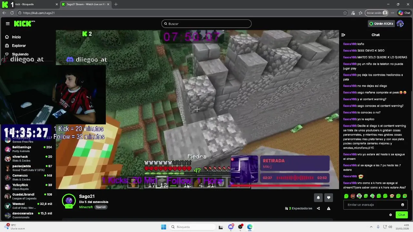Reload the page with refresh icon
This screenshot has width=413, height=232.
point(12,13)
